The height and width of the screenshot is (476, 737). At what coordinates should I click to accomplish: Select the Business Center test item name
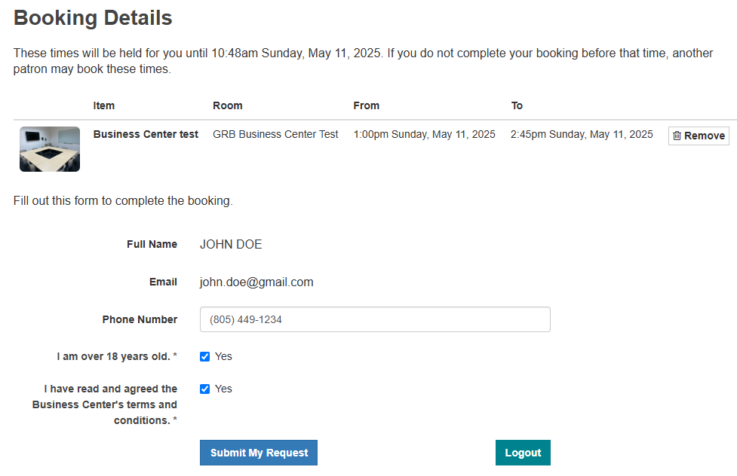(146, 134)
